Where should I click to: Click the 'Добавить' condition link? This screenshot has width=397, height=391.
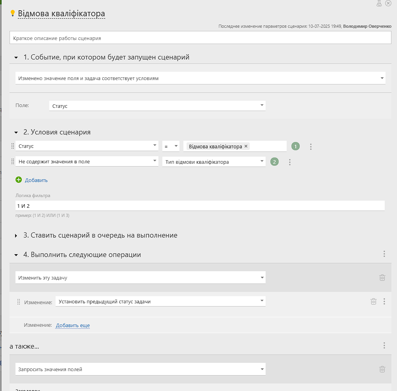pyautogui.click(x=36, y=180)
